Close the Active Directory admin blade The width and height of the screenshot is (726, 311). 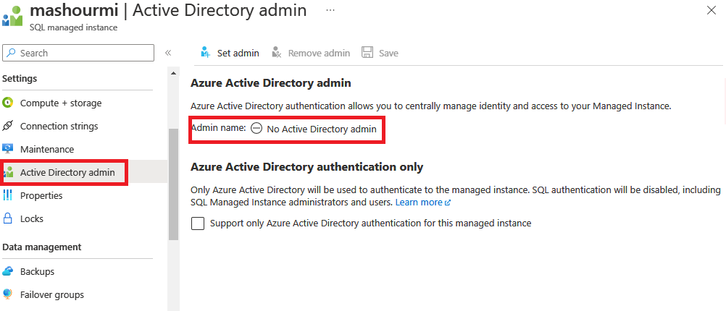click(x=711, y=10)
